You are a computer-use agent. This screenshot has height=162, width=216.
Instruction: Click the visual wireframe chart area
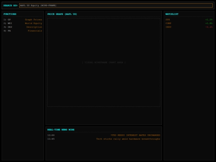click(x=104, y=62)
